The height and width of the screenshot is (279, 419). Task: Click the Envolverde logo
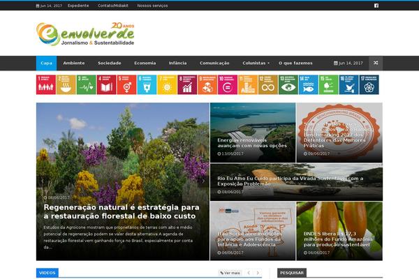point(85,34)
